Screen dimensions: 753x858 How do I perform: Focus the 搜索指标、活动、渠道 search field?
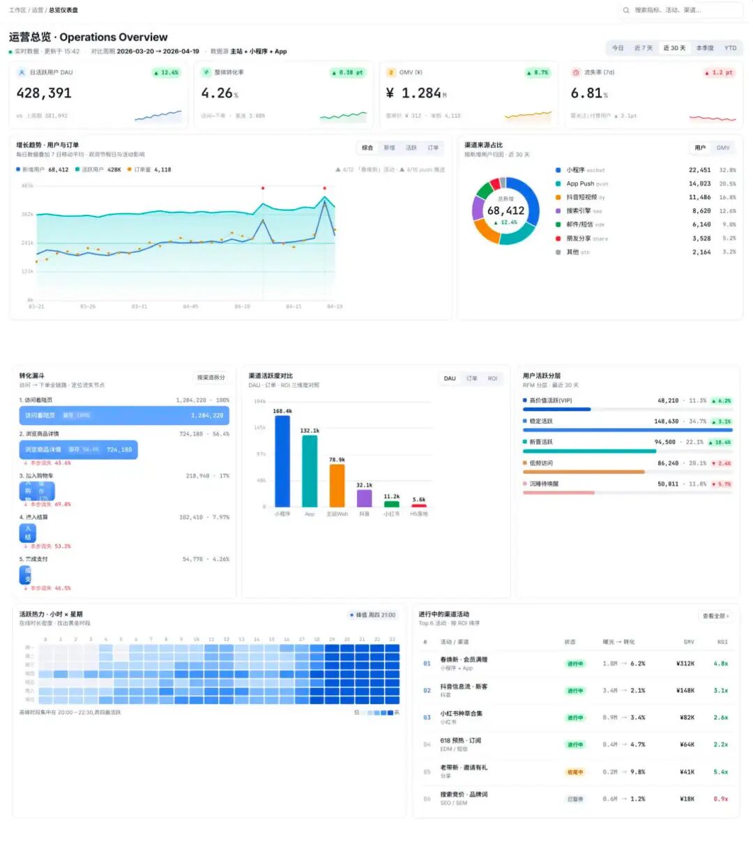pos(680,10)
